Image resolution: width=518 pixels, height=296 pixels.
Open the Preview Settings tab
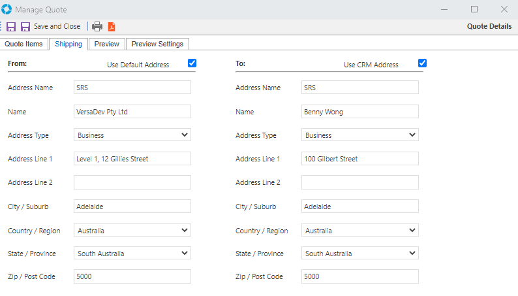click(157, 44)
